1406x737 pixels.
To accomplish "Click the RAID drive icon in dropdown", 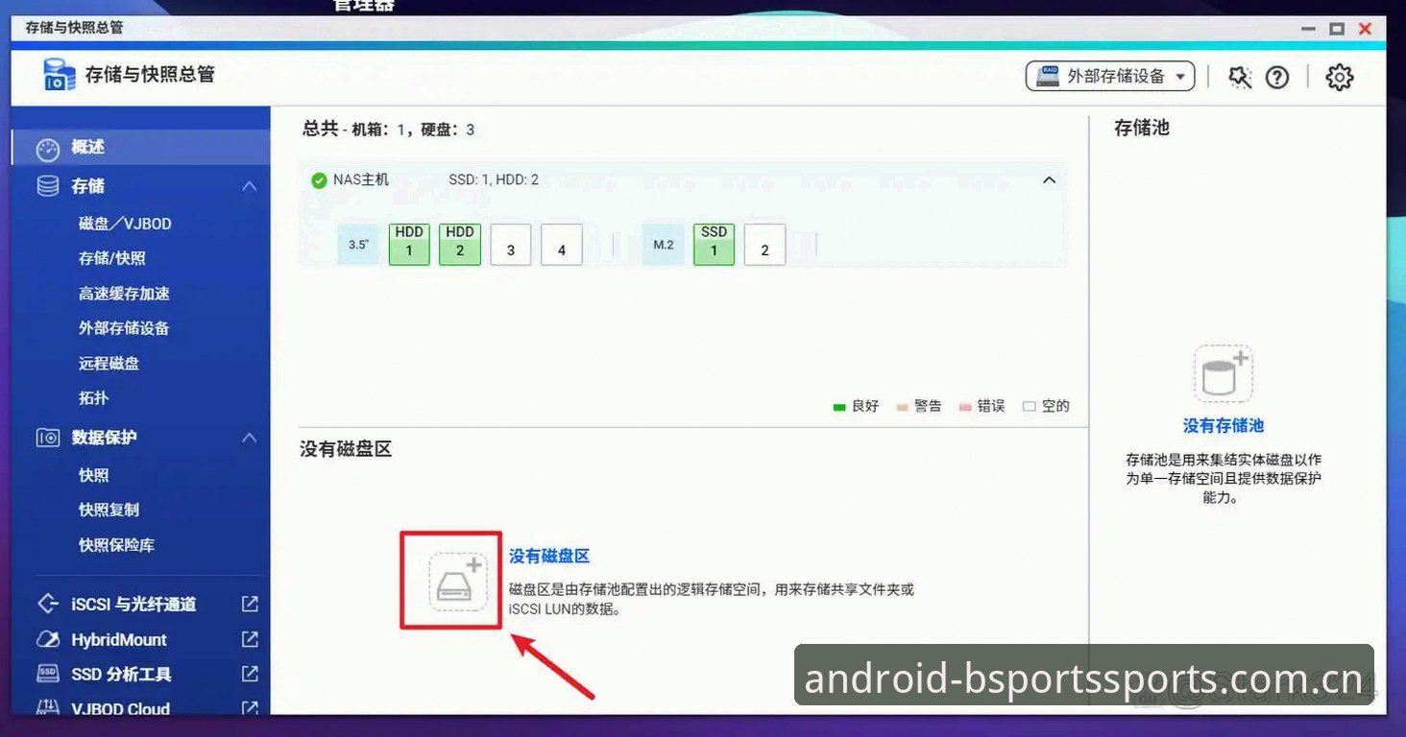I will (x=1049, y=76).
